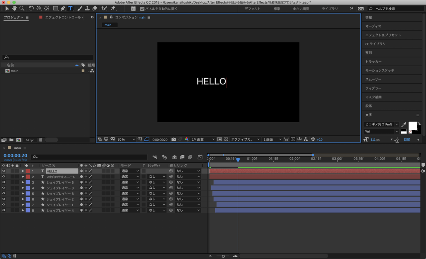The height and width of the screenshot is (259, 426).
Task: Hide the シェイプレイヤー 3 layer
Action: click(x=4, y=188)
